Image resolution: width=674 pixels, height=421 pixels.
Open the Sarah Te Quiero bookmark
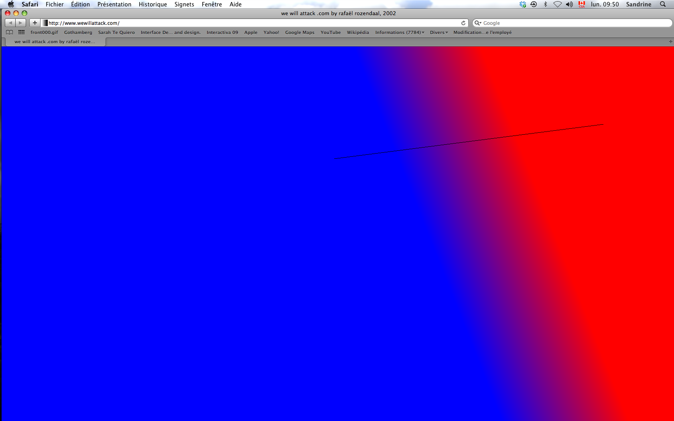tap(116, 32)
